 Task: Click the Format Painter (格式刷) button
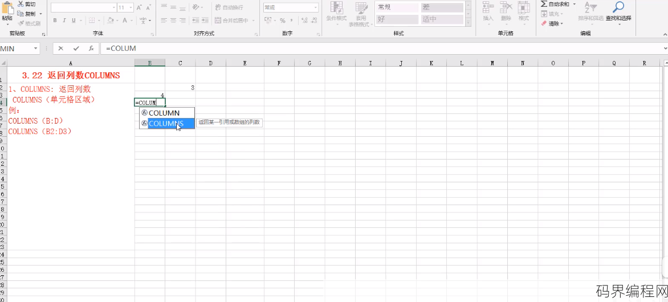29,23
